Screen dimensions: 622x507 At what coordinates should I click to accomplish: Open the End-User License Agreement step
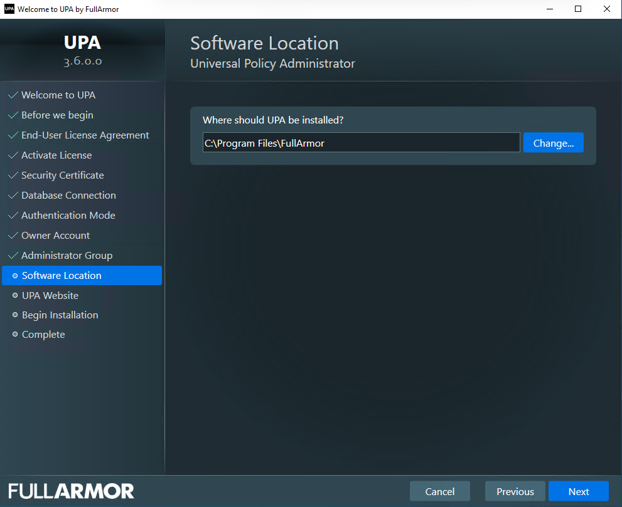click(x=85, y=135)
